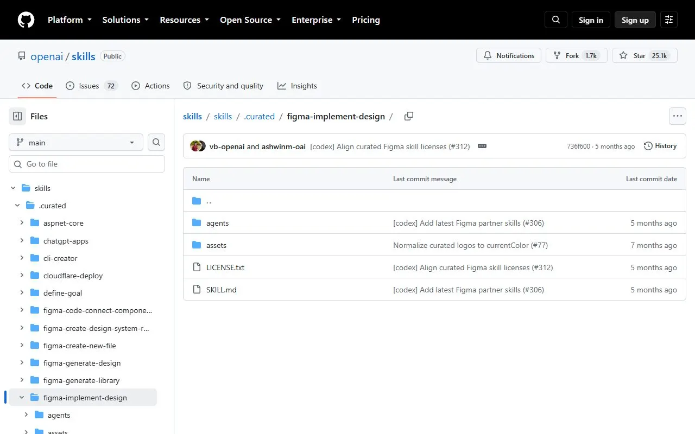The image size is (695, 434).
Task: Click search-this-repository icon beside branch selector
Action: click(156, 142)
